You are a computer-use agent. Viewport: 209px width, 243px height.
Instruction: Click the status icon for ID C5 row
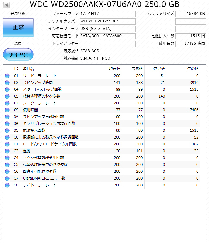[7, 165]
